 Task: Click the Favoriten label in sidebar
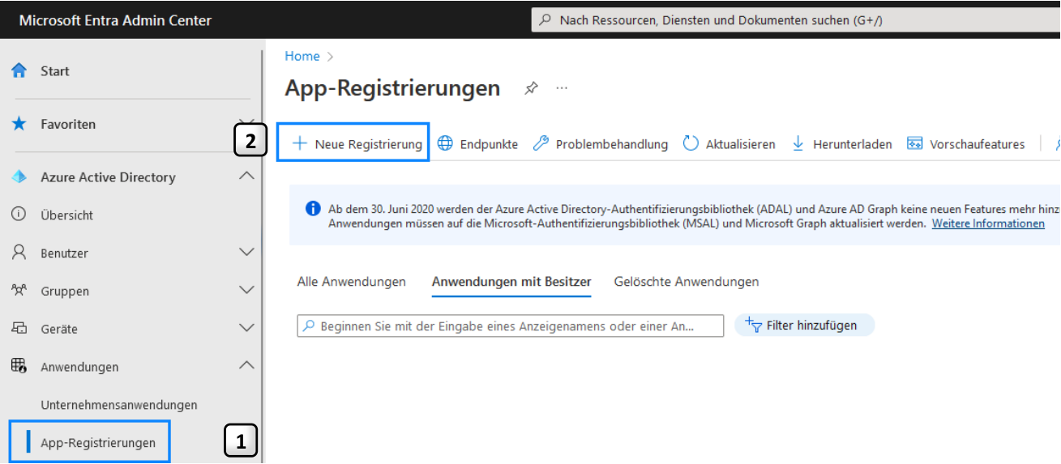click(68, 124)
